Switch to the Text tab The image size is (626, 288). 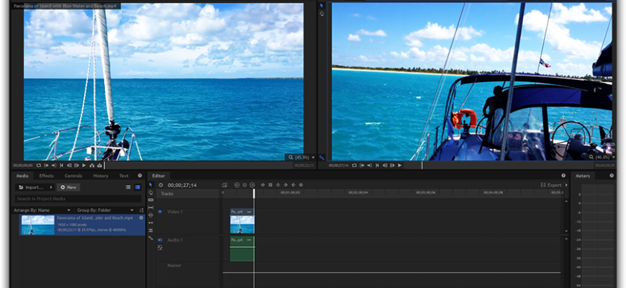click(x=124, y=176)
